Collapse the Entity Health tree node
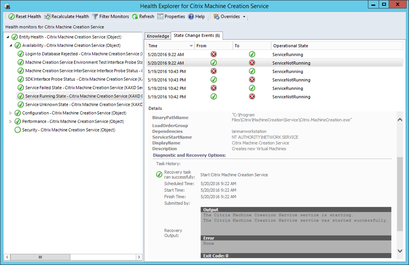This screenshot has width=409, height=265. coord(8,37)
